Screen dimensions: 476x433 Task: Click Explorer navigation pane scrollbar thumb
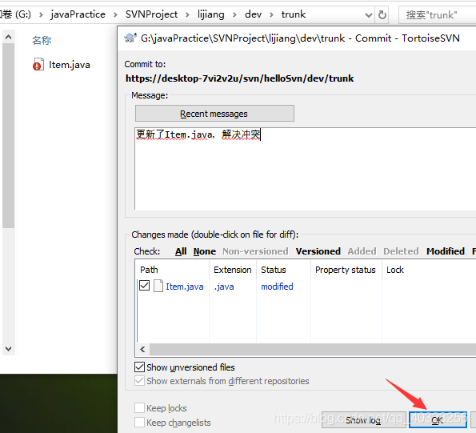9,135
